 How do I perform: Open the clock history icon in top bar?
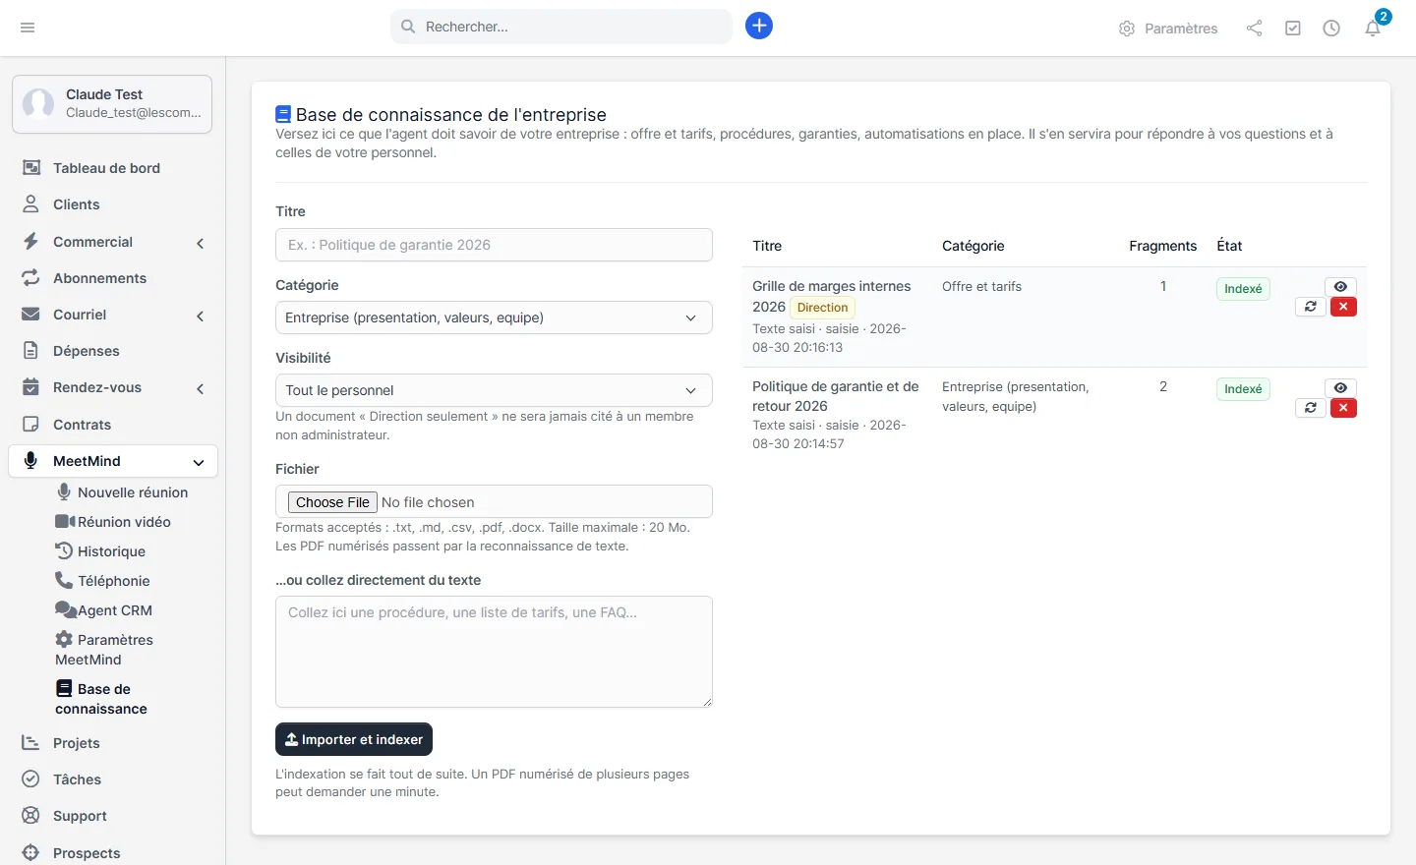coord(1331,29)
